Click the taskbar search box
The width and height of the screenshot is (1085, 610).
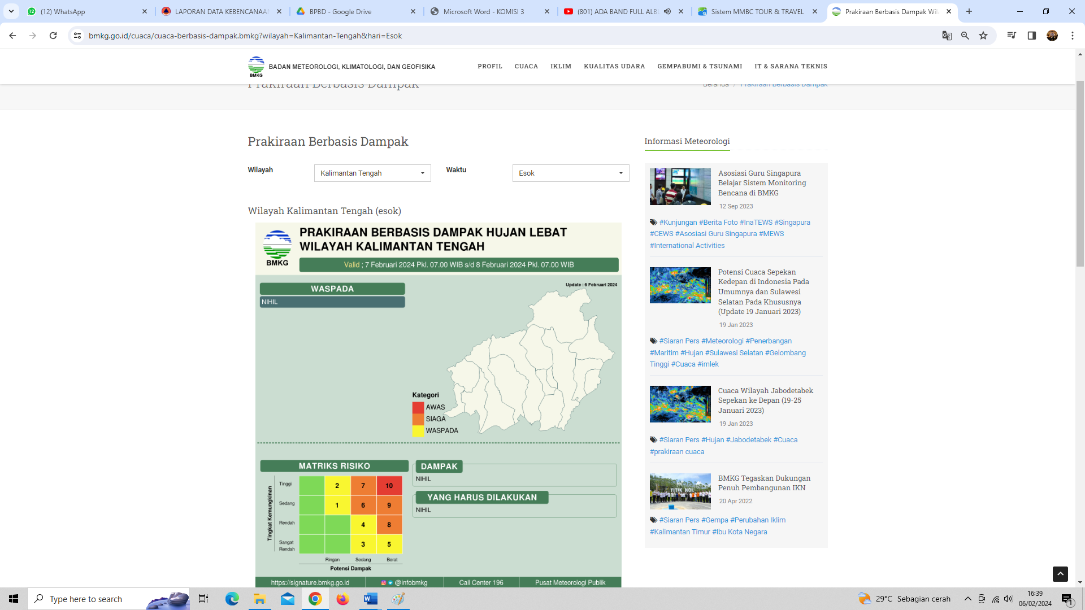[108, 599]
